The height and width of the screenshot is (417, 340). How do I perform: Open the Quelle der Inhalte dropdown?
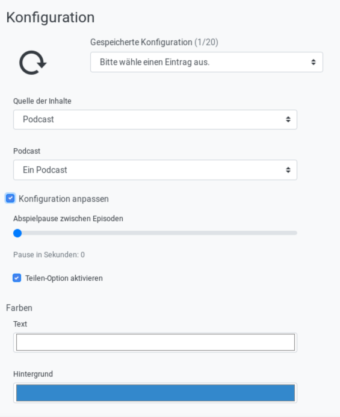(x=155, y=119)
